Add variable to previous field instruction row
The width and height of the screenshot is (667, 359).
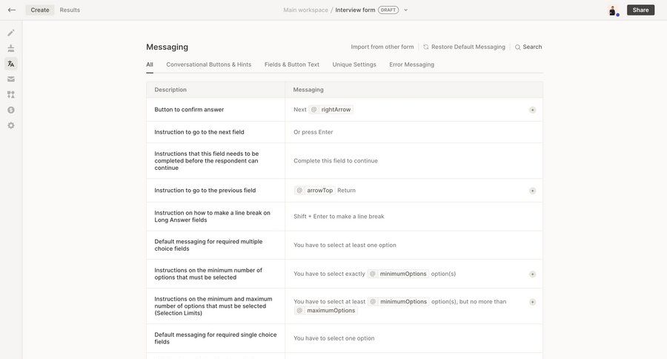click(x=532, y=191)
